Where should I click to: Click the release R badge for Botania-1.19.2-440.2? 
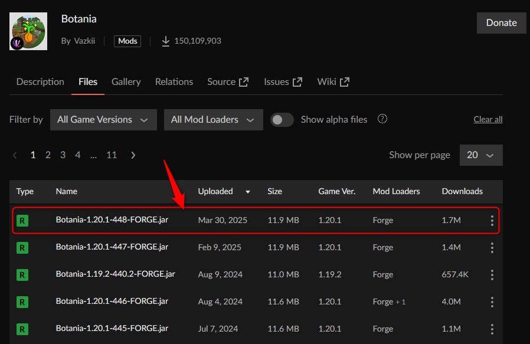22,275
